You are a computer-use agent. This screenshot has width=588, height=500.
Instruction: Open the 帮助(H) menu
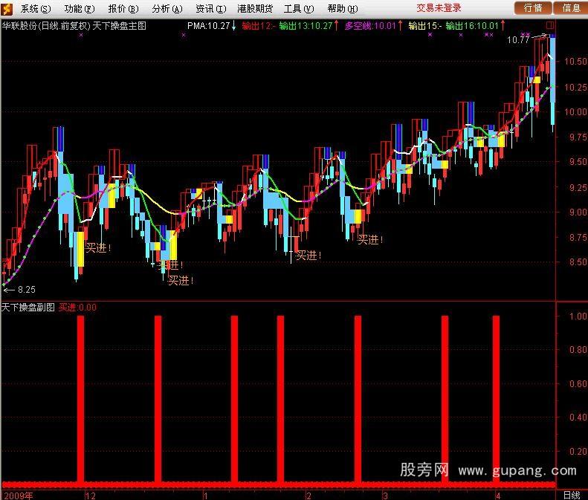point(343,8)
